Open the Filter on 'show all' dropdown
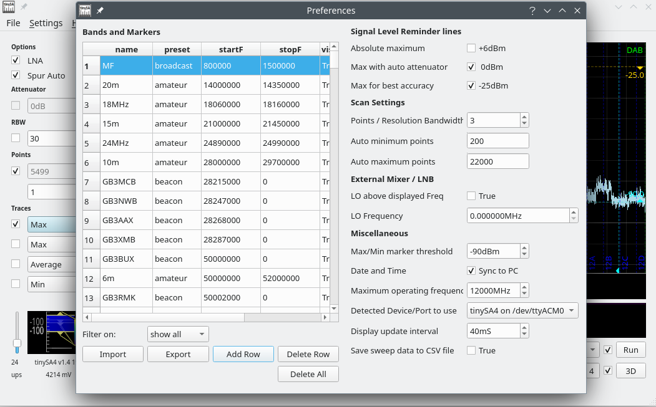Image resolution: width=656 pixels, height=407 pixels. (178, 334)
